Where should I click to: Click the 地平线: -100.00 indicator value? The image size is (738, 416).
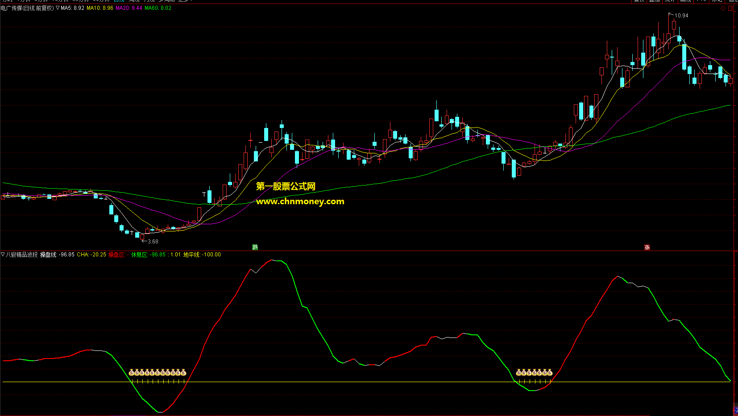[202, 255]
